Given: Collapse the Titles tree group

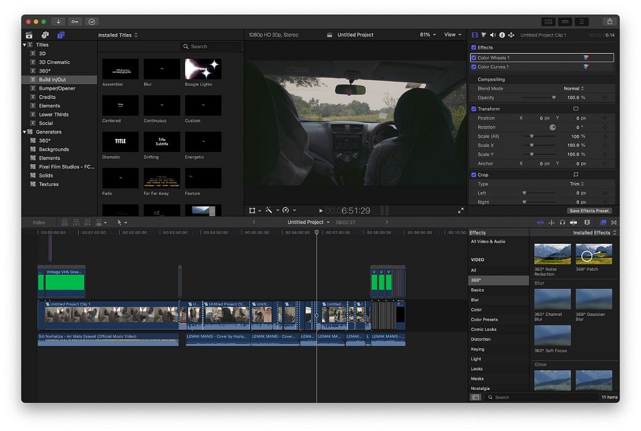Looking at the screenshot, I should (25, 45).
